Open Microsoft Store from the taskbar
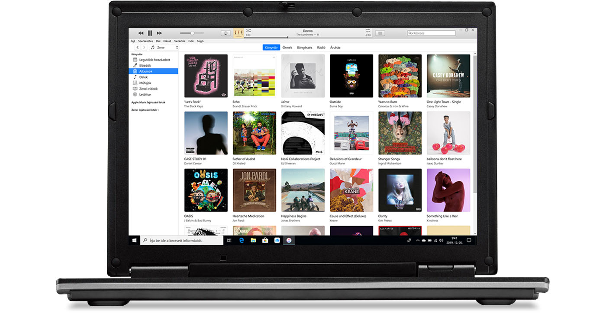Screen dimensions: 606x313 (265, 240)
